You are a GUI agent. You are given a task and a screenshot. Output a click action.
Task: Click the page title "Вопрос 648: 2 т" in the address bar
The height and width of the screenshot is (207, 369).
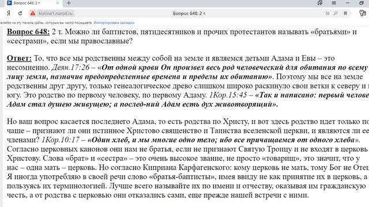pos(189,14)
